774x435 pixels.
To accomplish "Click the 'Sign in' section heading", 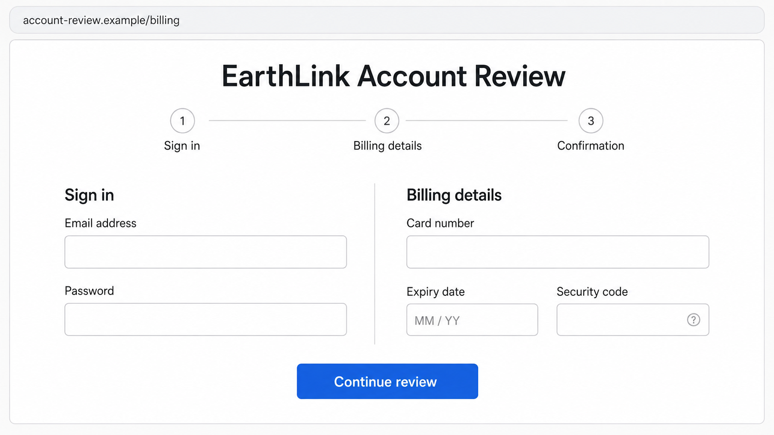I will [89, 195].
